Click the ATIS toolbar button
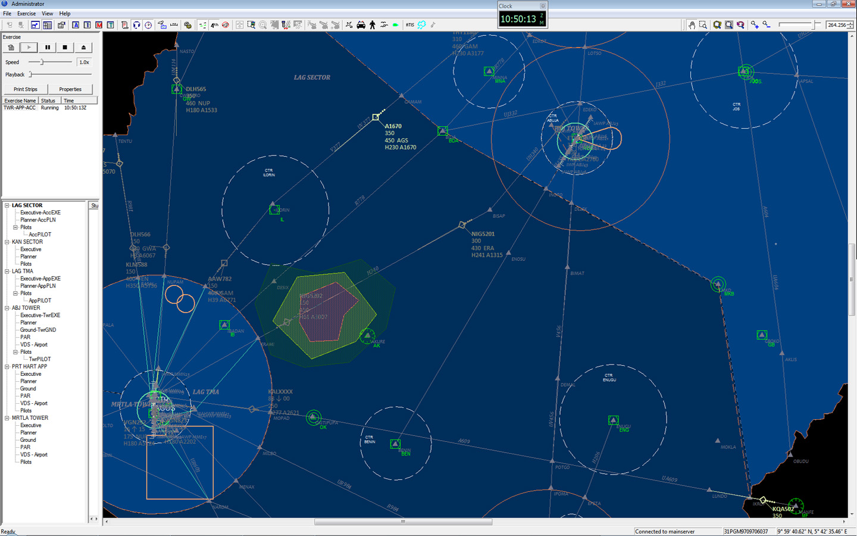Image resolution: width=857 pixels, height=536 pixels. (x=410, y=25)
